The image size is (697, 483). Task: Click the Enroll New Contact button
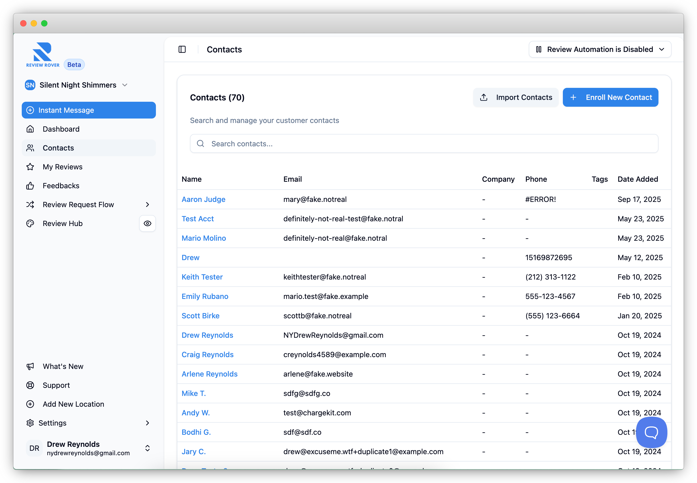click(610, 98)
